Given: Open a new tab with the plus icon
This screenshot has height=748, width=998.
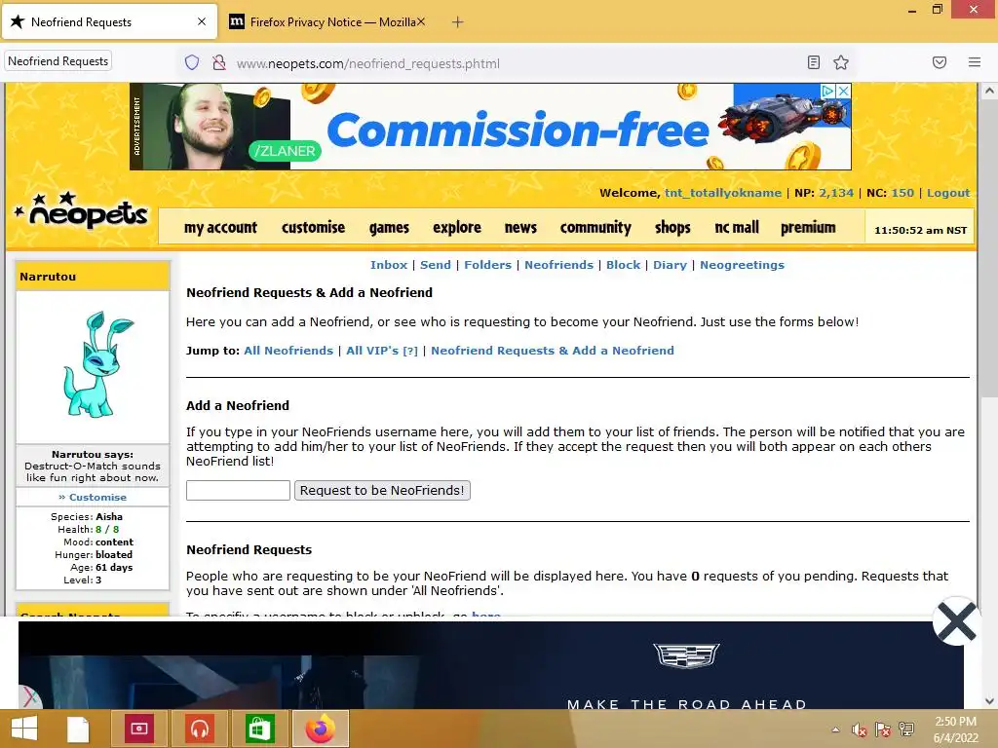Looking at the screenshot, I should [x=458, y=22].
